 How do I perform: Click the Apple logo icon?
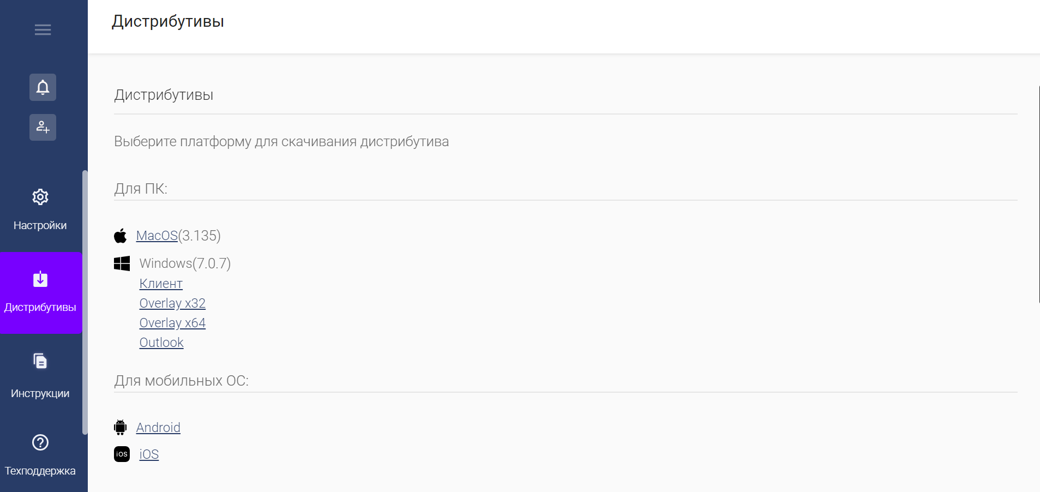[121, 236]
